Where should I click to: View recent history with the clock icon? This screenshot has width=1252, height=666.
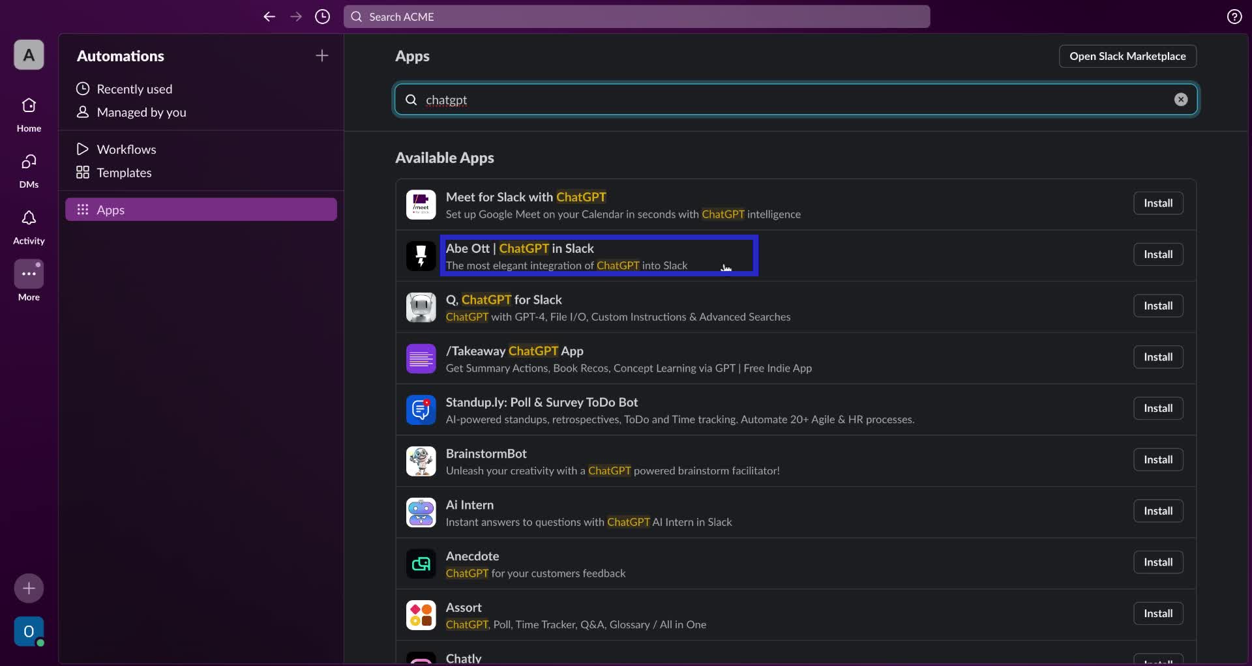click(x=322, y=16)
